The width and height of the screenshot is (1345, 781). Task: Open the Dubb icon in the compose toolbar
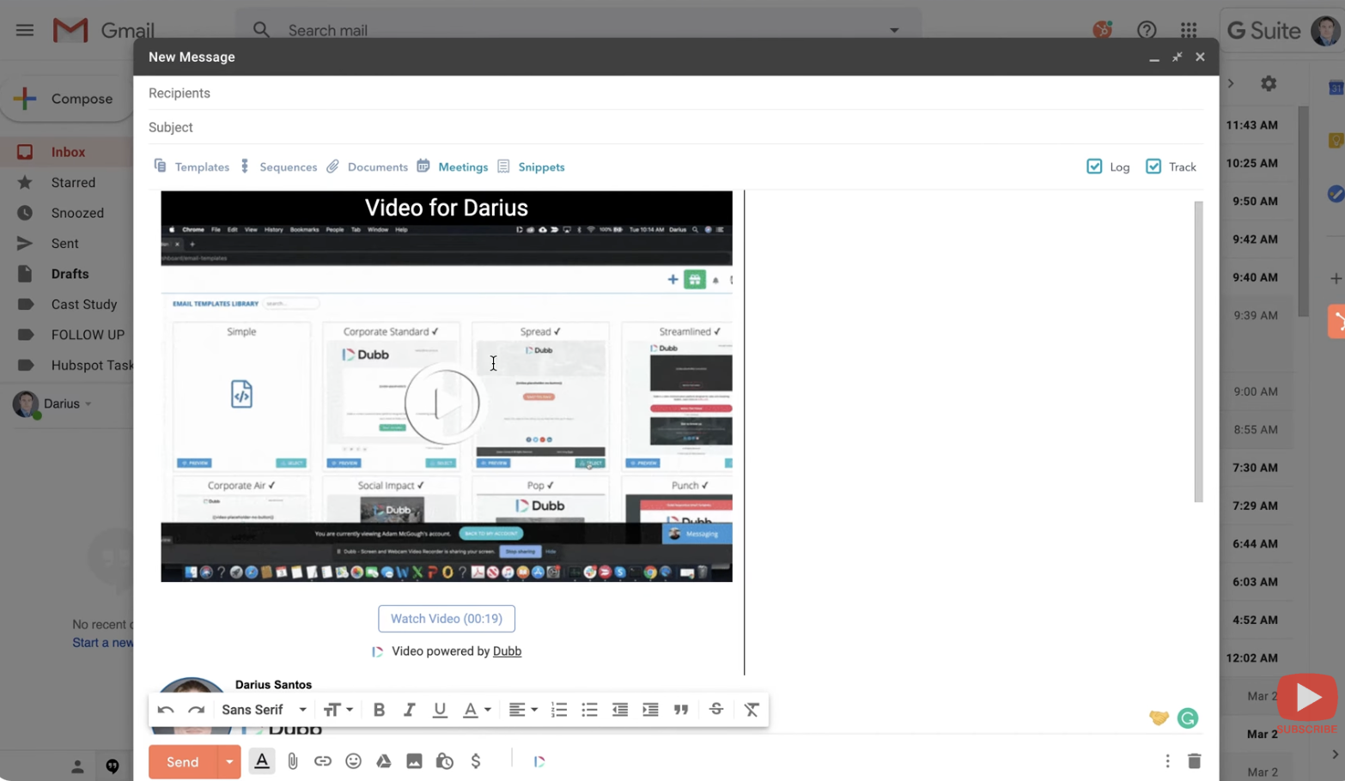click(539, 761)
